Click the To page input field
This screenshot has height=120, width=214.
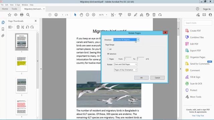[x=140, y=59]
